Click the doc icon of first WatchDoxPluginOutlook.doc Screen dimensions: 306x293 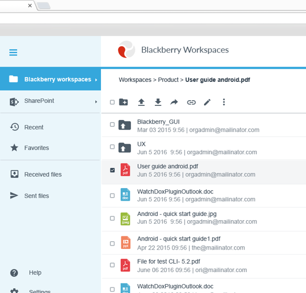coord(126,195)
